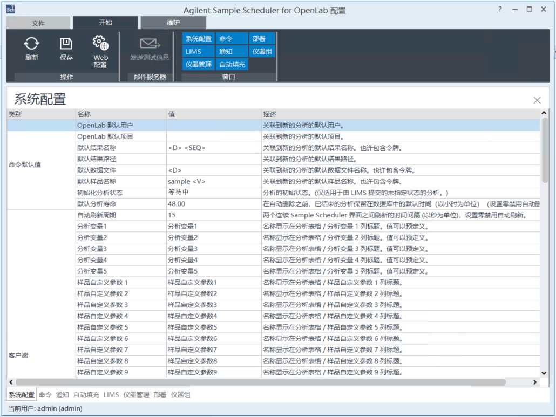Select the 开始 ribbon tab
Screen dimensions: 556x417
pyautogui.click(x=105, y=23)
